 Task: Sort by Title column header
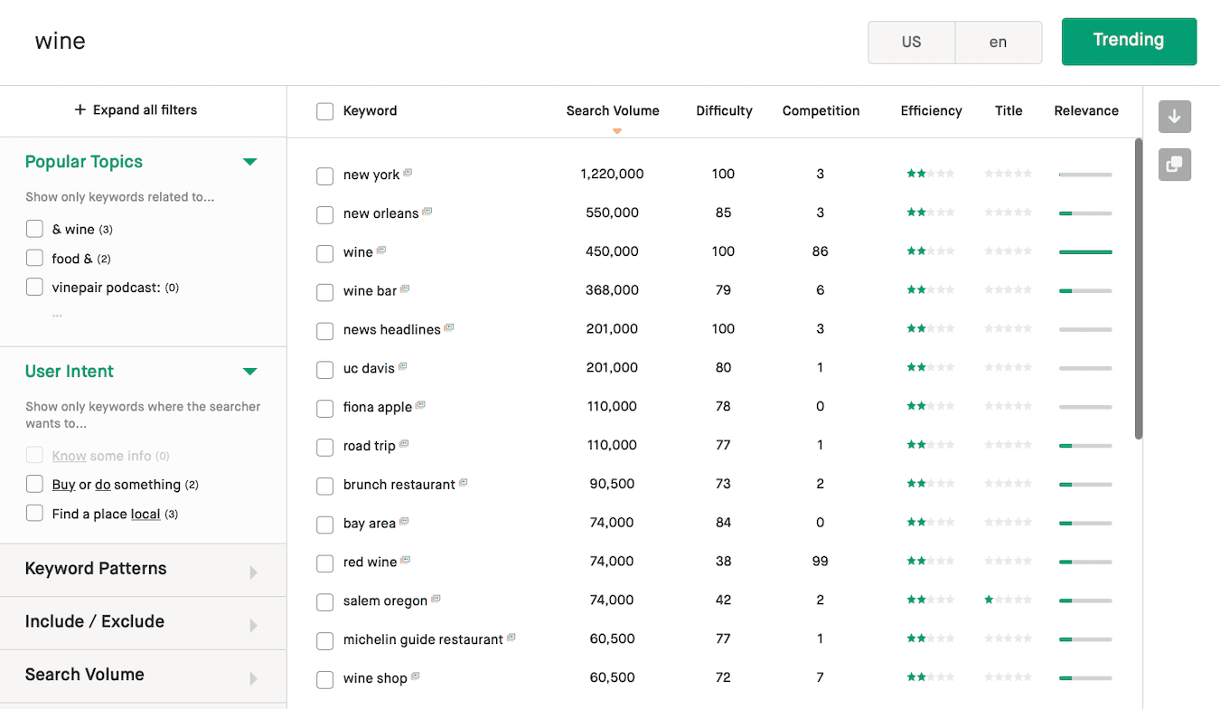(1009, 110)
